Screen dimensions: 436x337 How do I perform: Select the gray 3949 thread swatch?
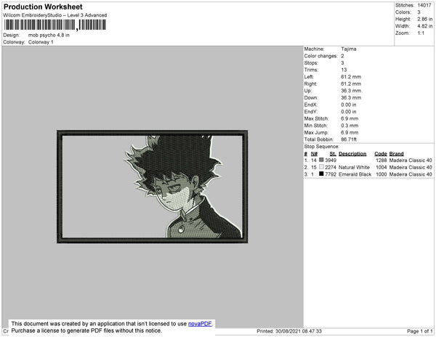click(x=321, y=160)
